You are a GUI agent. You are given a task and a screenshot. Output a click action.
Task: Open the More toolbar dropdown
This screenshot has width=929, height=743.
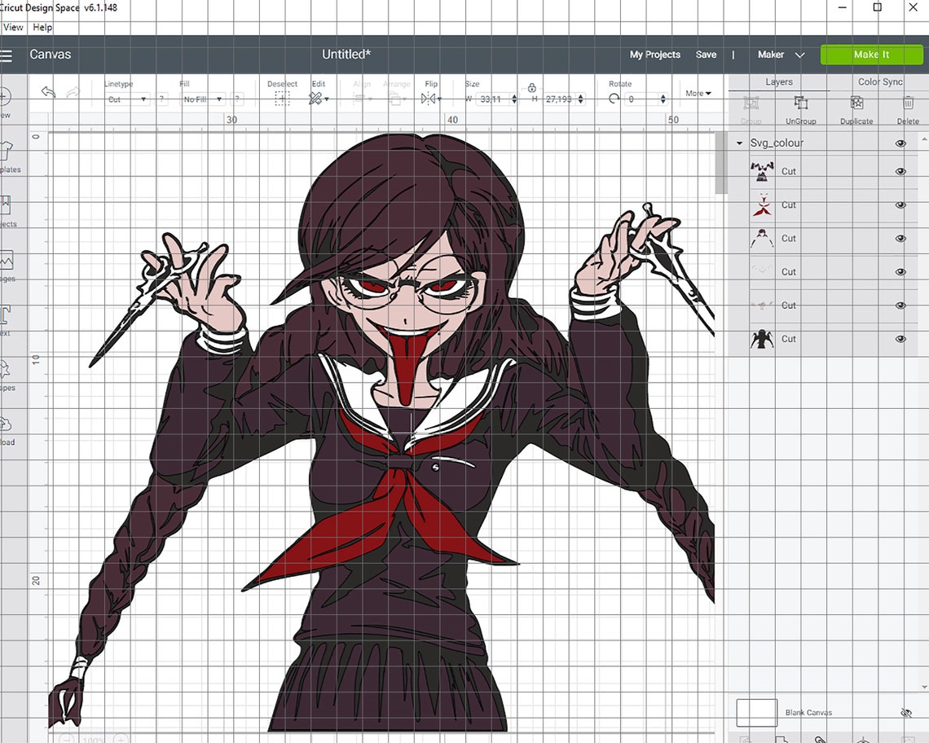[698, 93]
